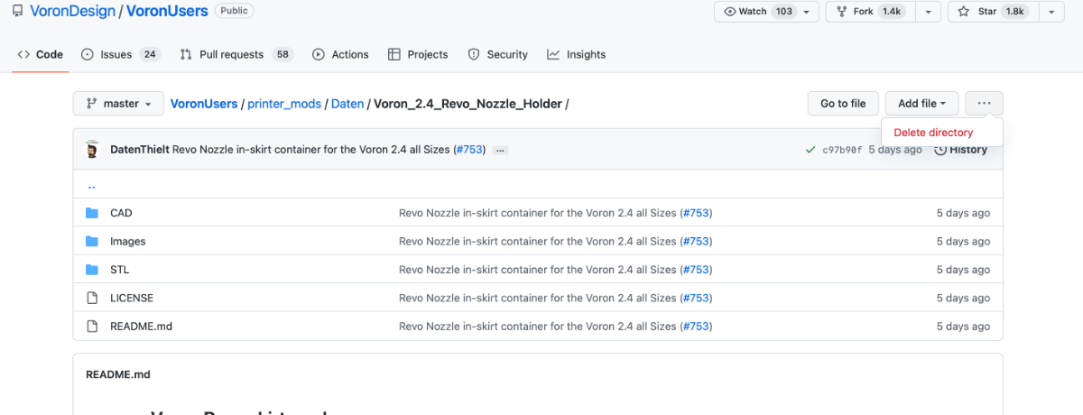Viewport: 1083px width, 415px height.
Task: Toggle the three-dots more options menu
Action: (984, 104)
